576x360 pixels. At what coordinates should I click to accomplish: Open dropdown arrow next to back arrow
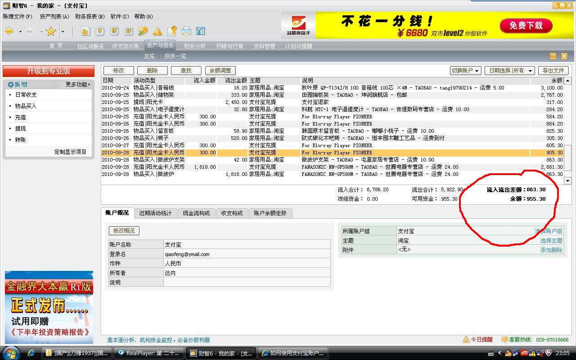pyautogui.click(x=20, y=31)
